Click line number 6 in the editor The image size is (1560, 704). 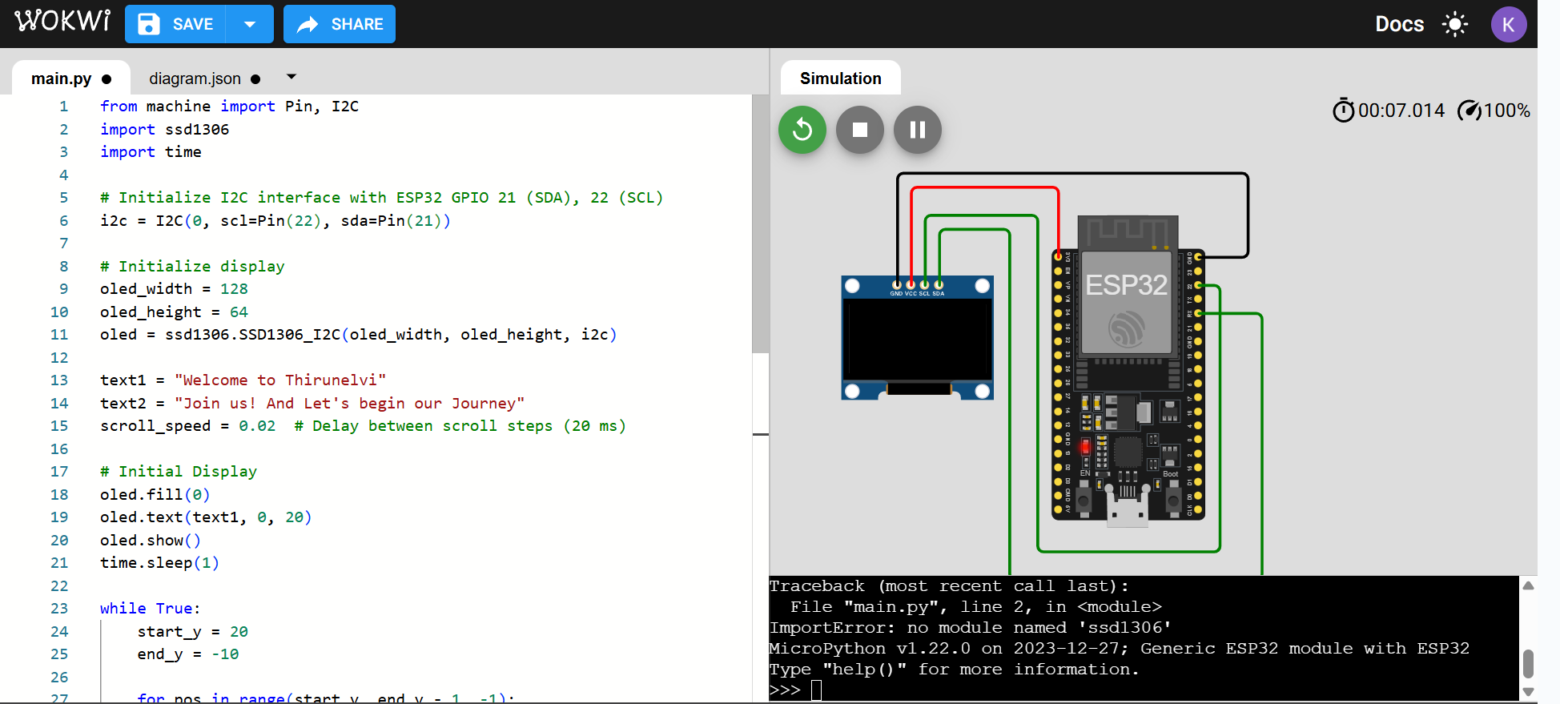[x=63, y=221]
